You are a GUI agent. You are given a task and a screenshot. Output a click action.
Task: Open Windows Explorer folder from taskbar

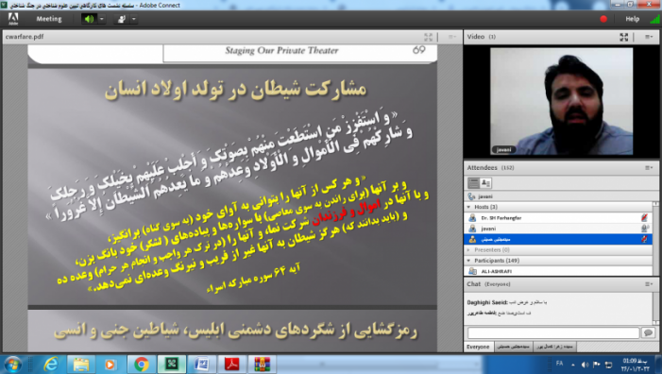pos(80,364)
